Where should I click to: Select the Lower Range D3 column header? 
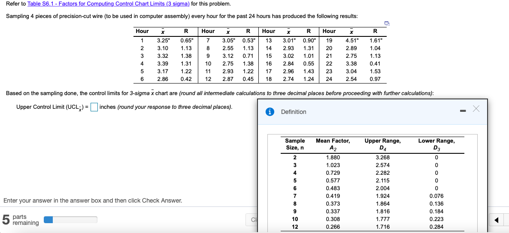pyautogui.click(x=436, y=144)
